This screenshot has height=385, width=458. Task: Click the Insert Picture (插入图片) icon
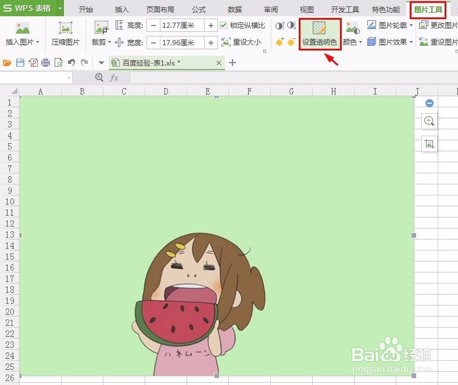point(23,28)
